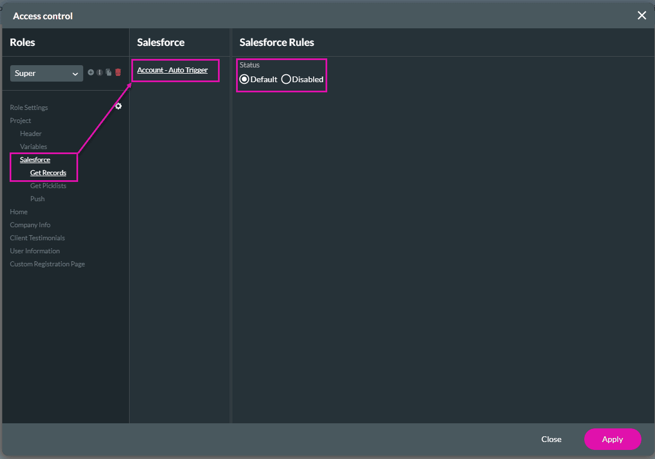Add a new role with the plus icon
The height and width of the screenshot is (459, 655).
click(x=91, y=72)
